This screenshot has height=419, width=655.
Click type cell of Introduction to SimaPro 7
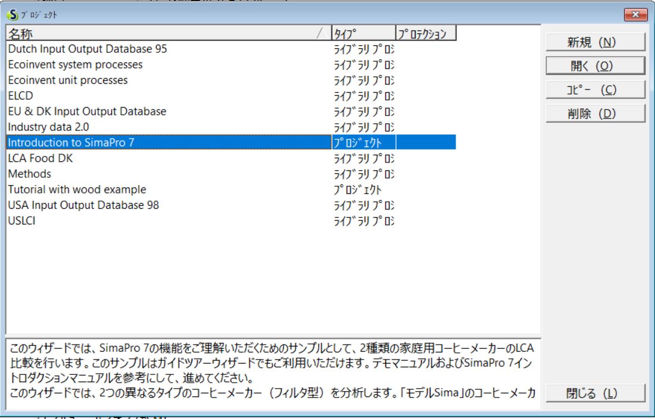point(363,142)
